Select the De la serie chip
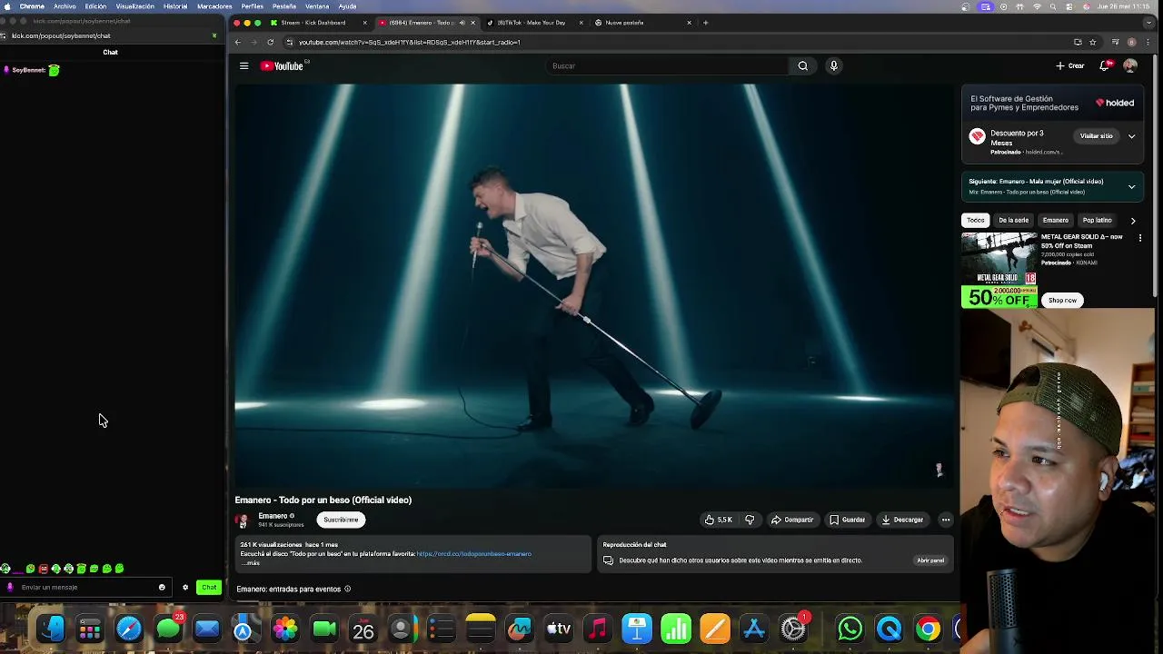1163x654 pixels. click(x=1013, y=220)
